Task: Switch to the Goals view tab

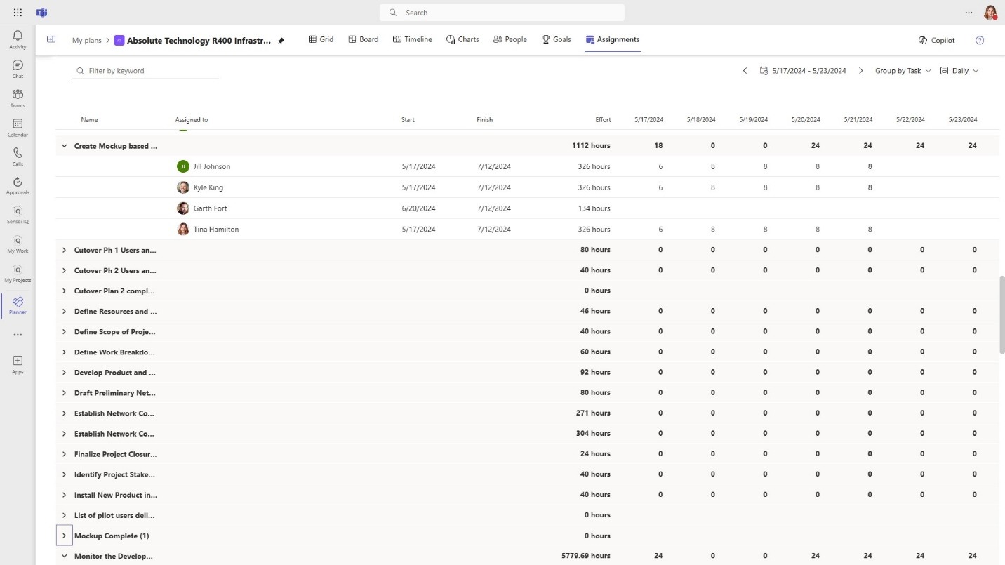Action: (556, 39)
